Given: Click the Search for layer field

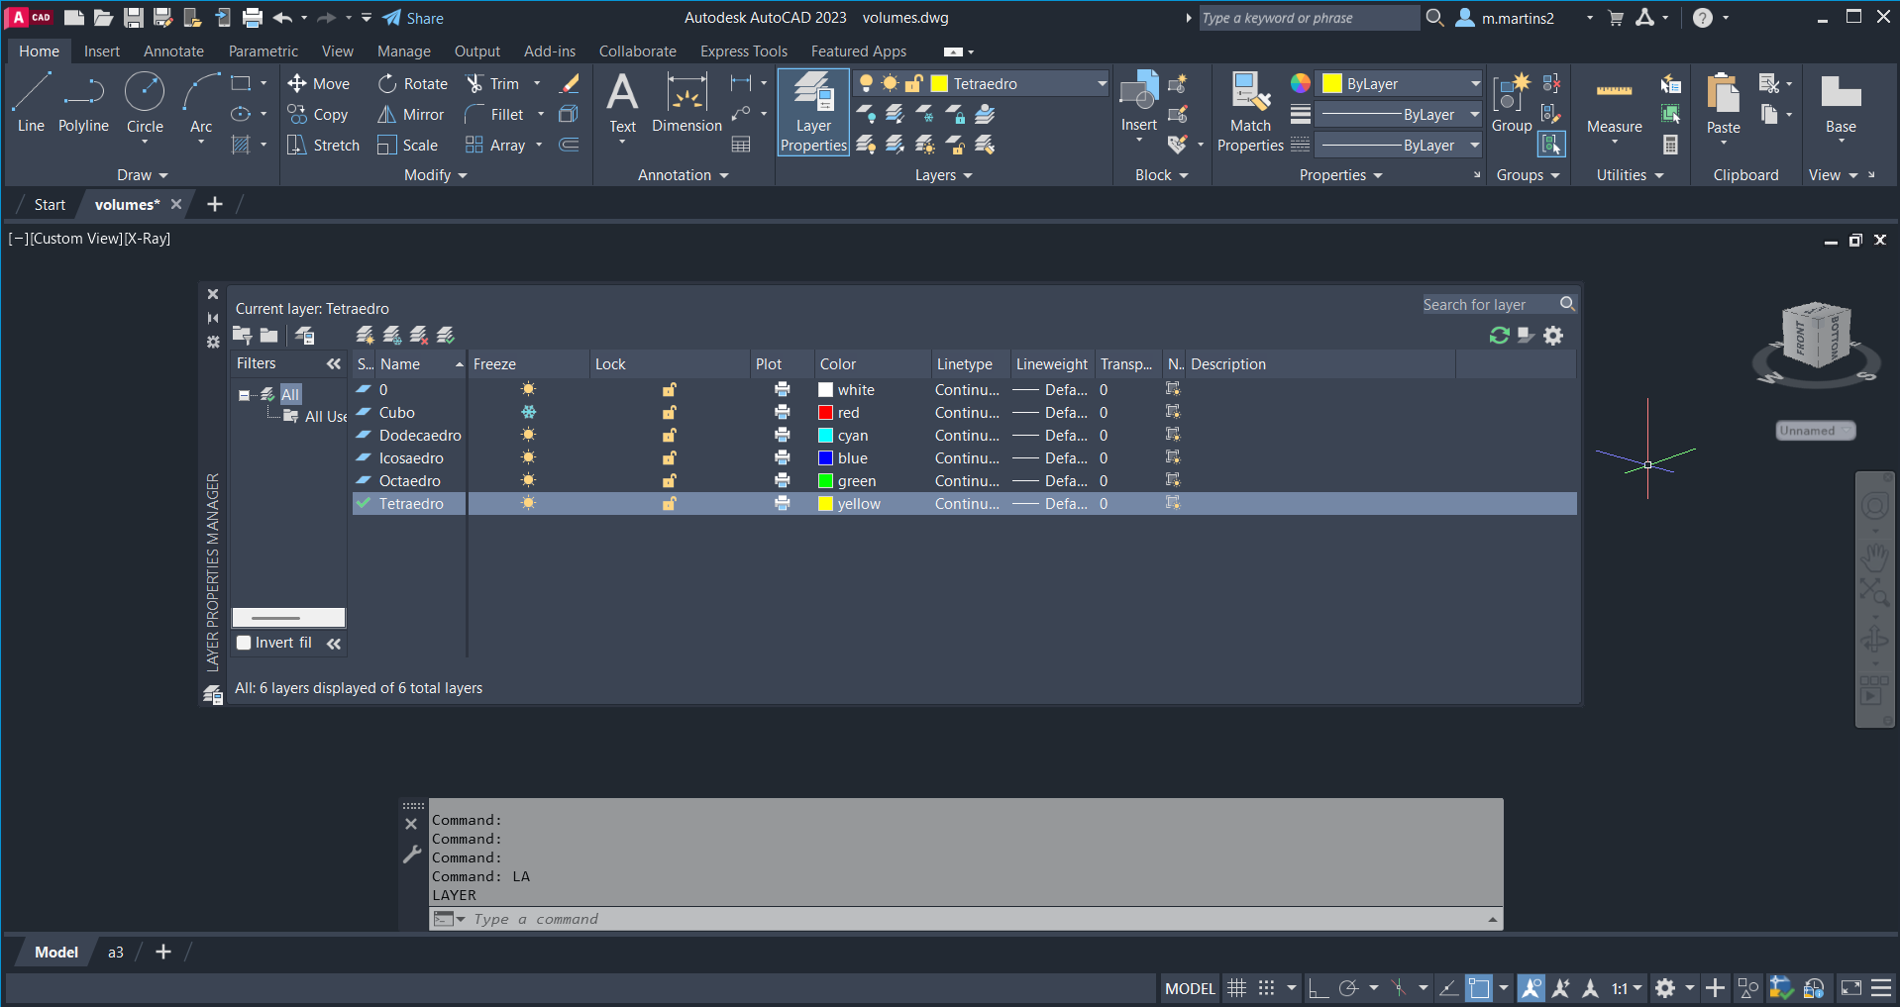Looking at the screenshot, I should click(x=1488, y=305).
